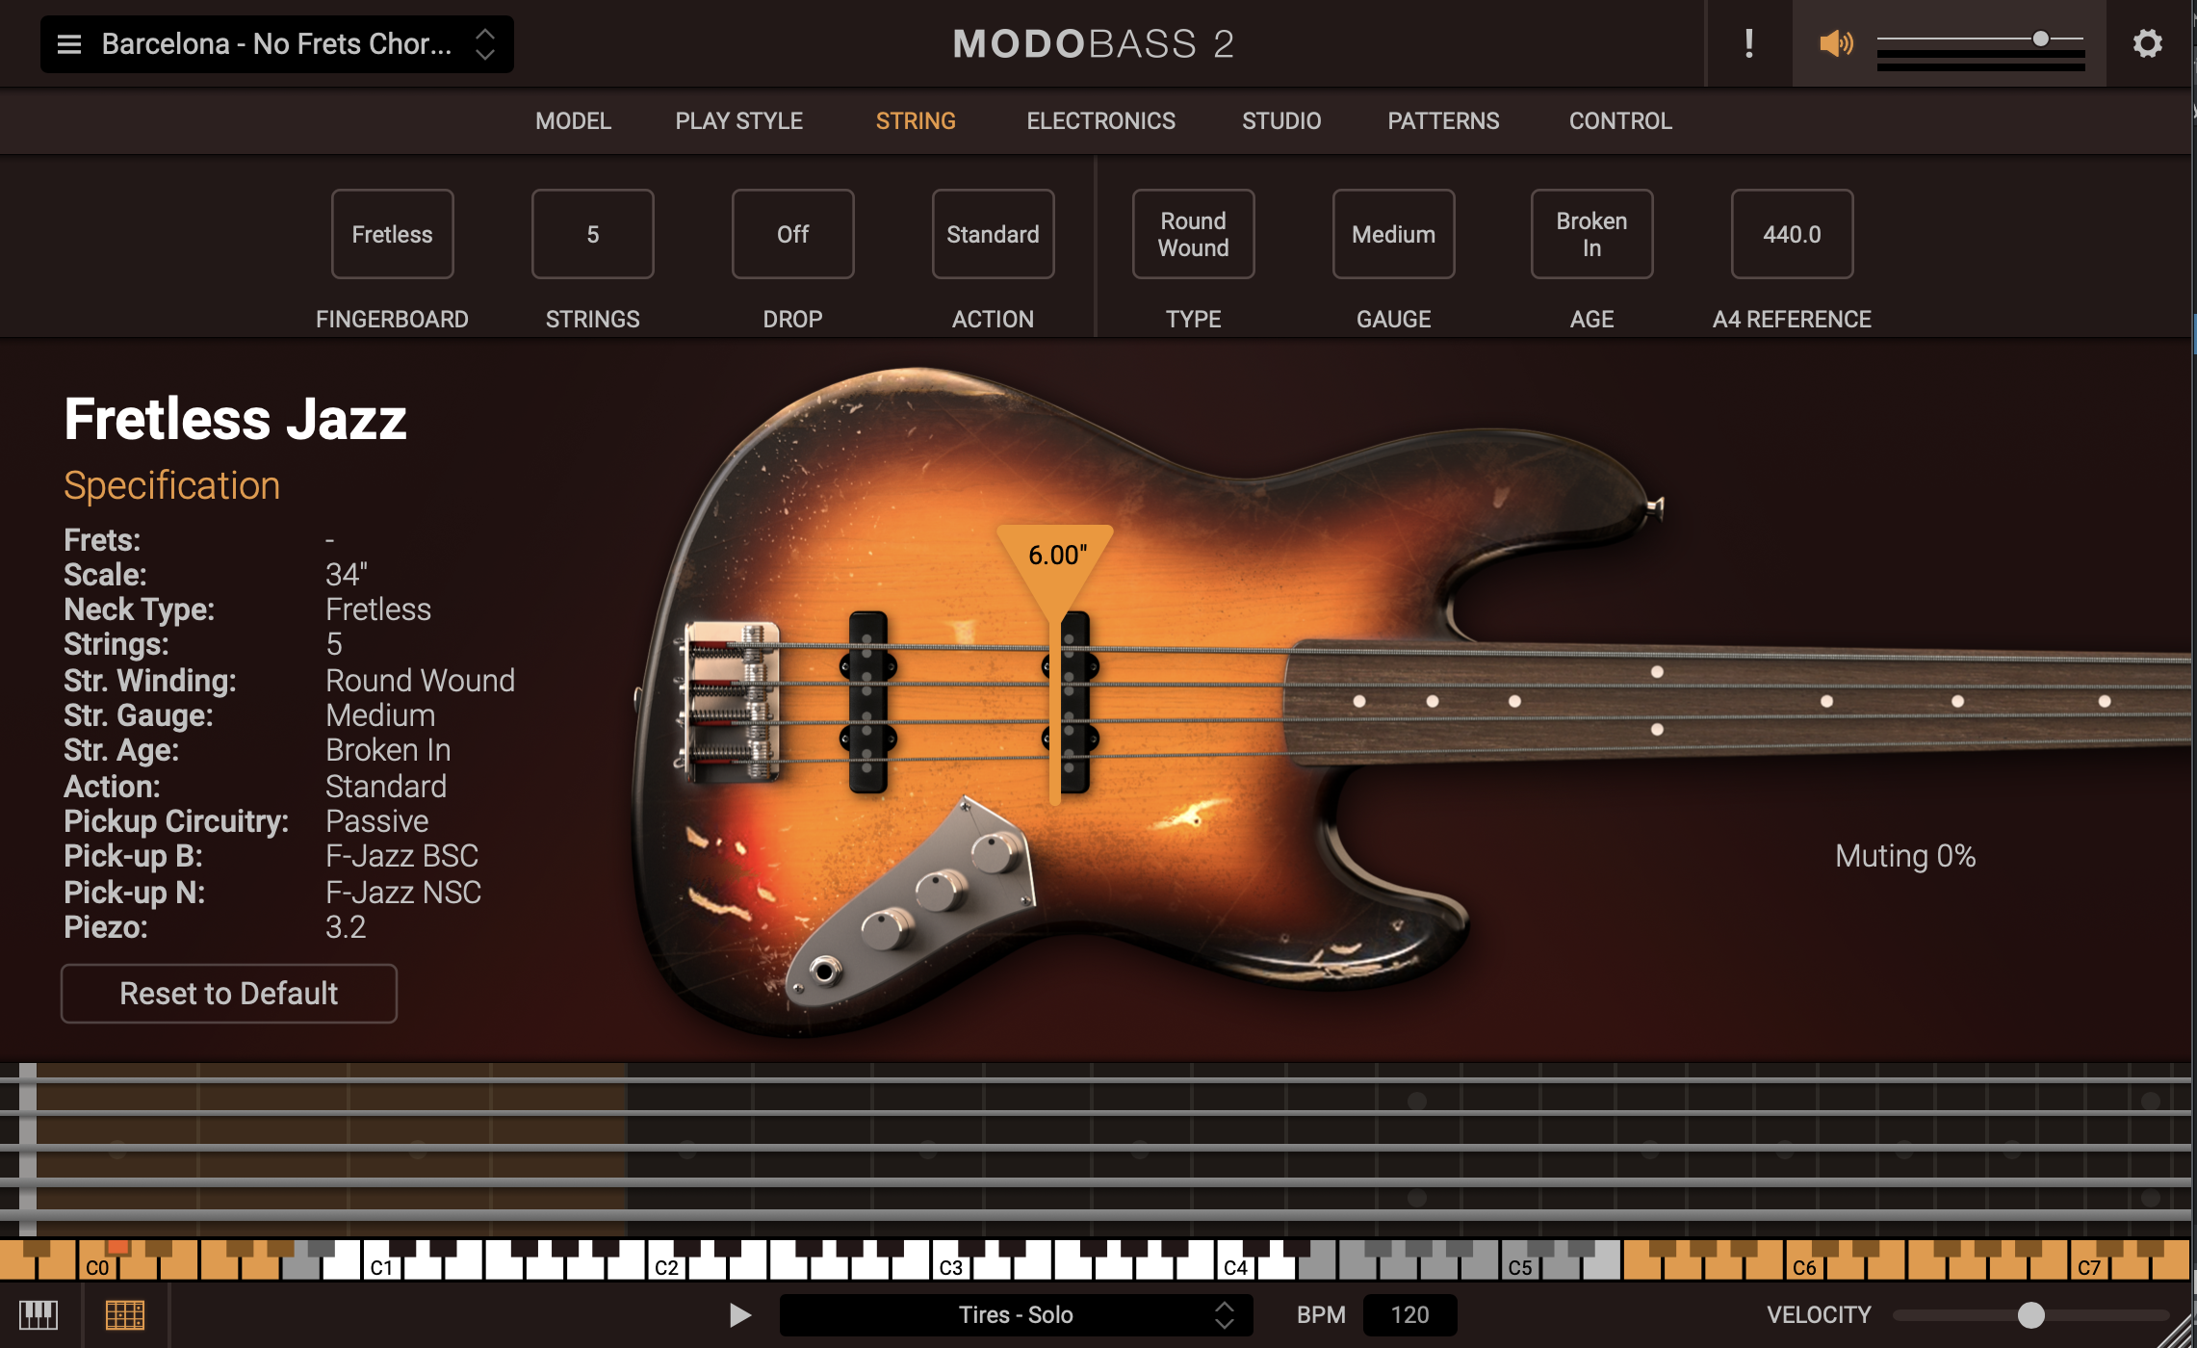Select the Round Wound string type box
2197x1348 pixels.
point(1193,234)
